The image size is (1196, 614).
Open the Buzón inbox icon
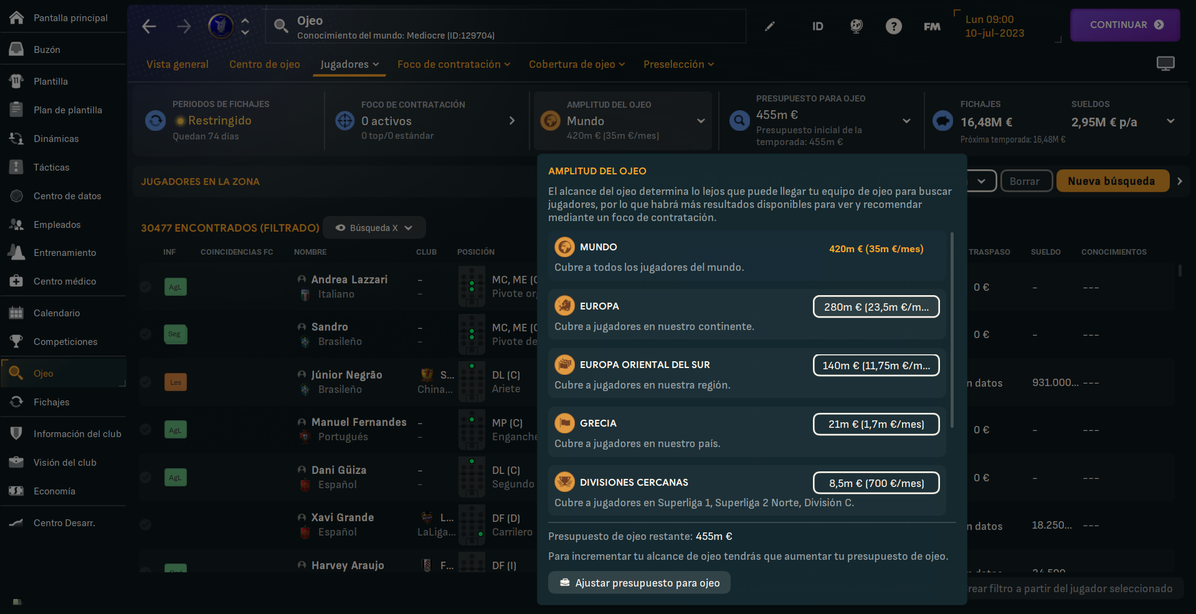17,49
